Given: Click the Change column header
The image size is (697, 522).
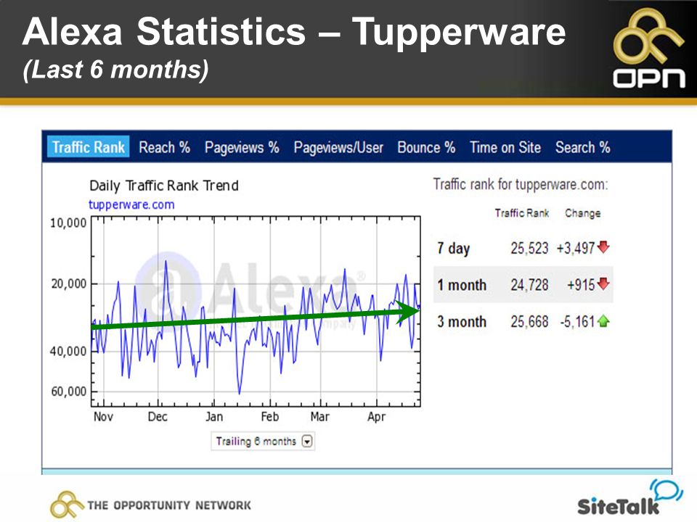Looking at the screenshot, I should point(583,213).
